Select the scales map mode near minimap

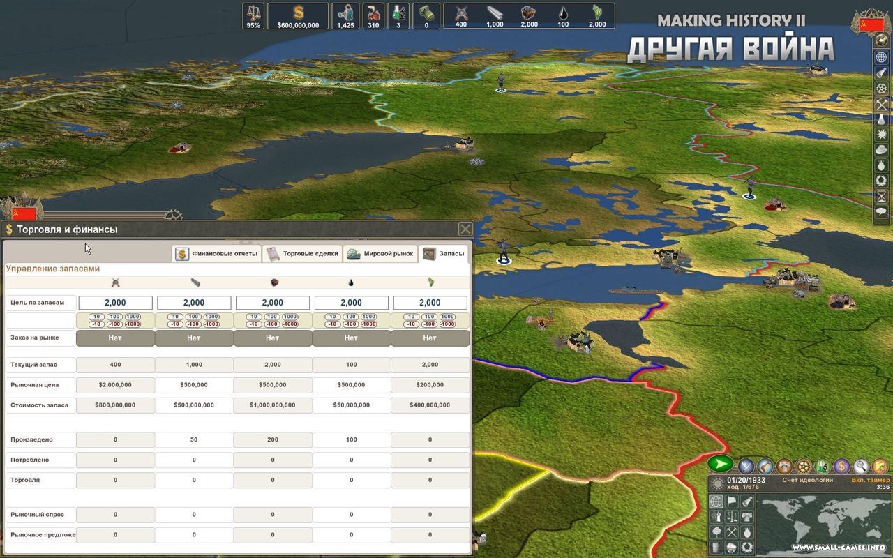click(x=732, y=517)
